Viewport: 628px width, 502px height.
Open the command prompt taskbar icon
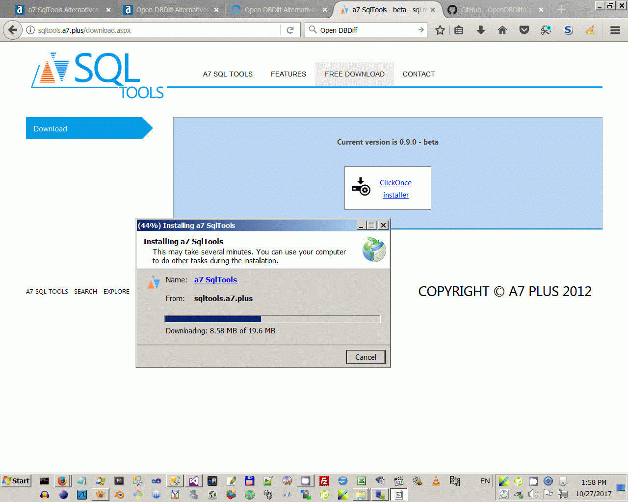click(x=44, y=481)
